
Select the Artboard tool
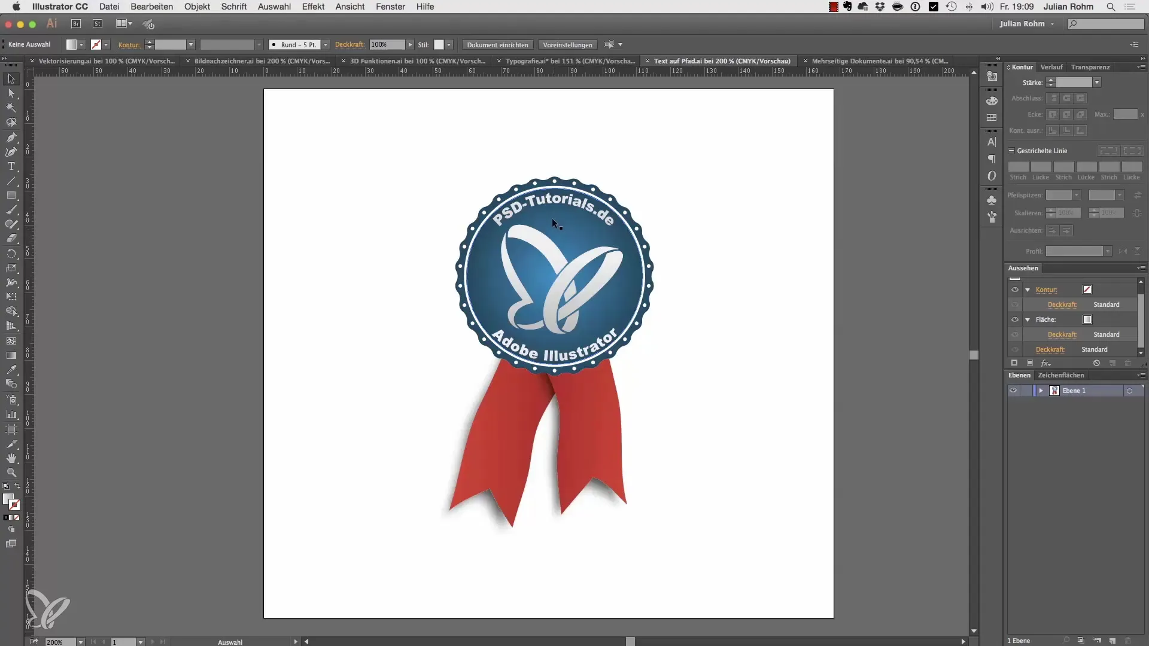click(x=11, y=429)
